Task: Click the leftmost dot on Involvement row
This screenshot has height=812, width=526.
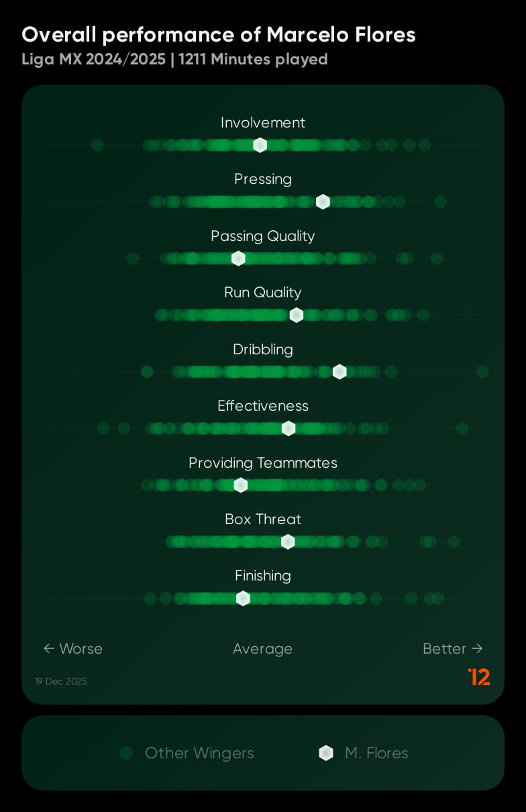Action: pyautogui.click(x=97, y=145)
